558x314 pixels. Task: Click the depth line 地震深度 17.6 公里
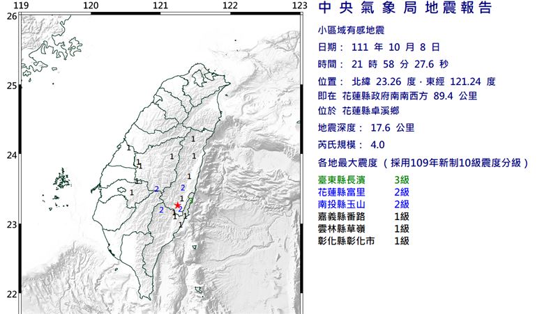pos(365,127)
